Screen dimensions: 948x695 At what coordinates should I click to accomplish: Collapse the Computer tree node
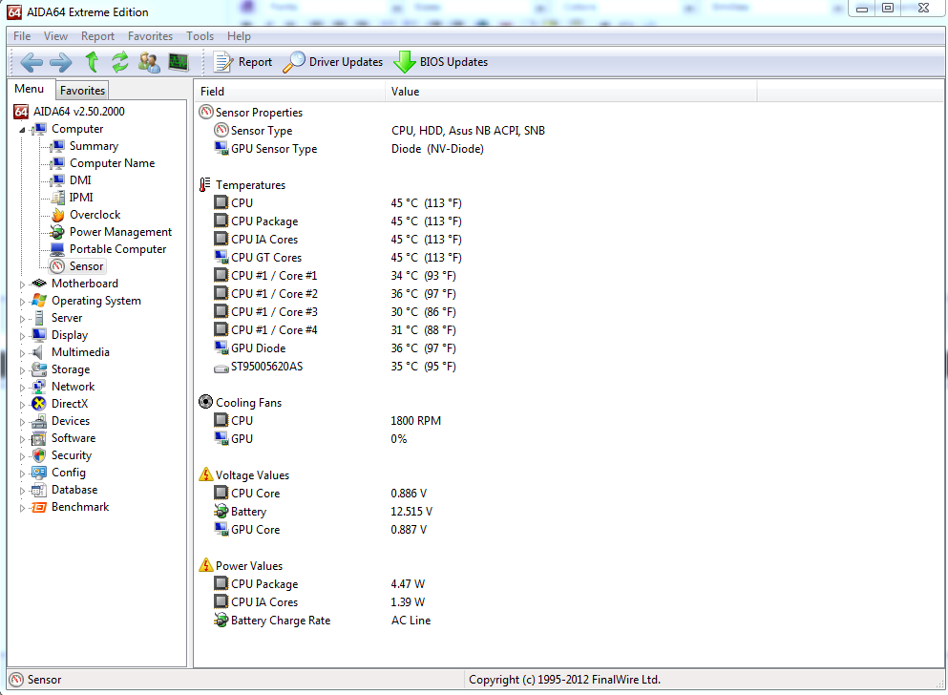(22, 129)
